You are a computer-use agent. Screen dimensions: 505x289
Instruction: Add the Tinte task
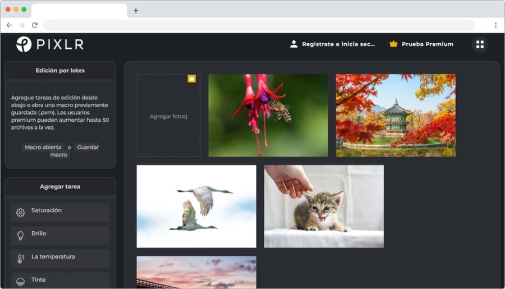tap(60, 280)
